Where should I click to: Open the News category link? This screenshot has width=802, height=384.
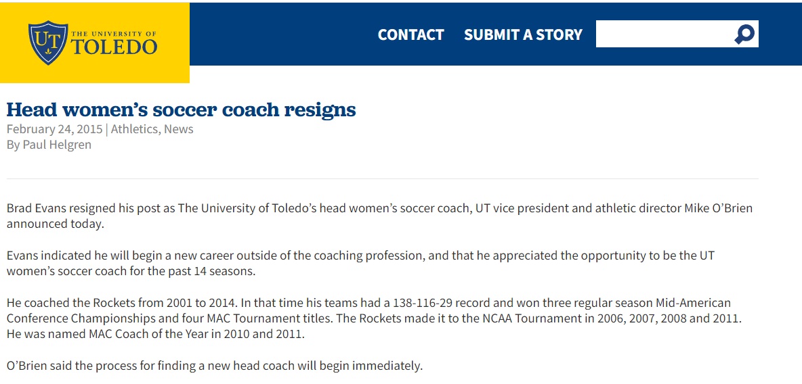[x=179, y=129]
